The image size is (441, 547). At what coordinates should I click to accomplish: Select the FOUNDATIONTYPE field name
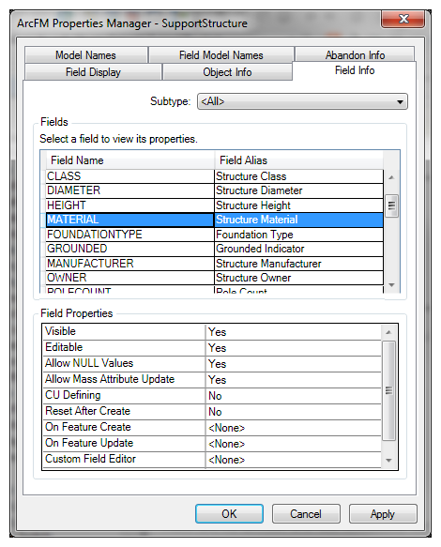pos(129,235)
